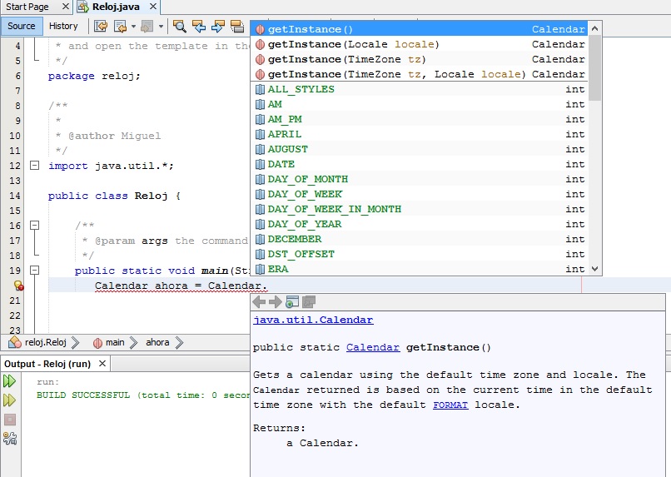Click error lightbulb hint on line 20

(17, 286)
